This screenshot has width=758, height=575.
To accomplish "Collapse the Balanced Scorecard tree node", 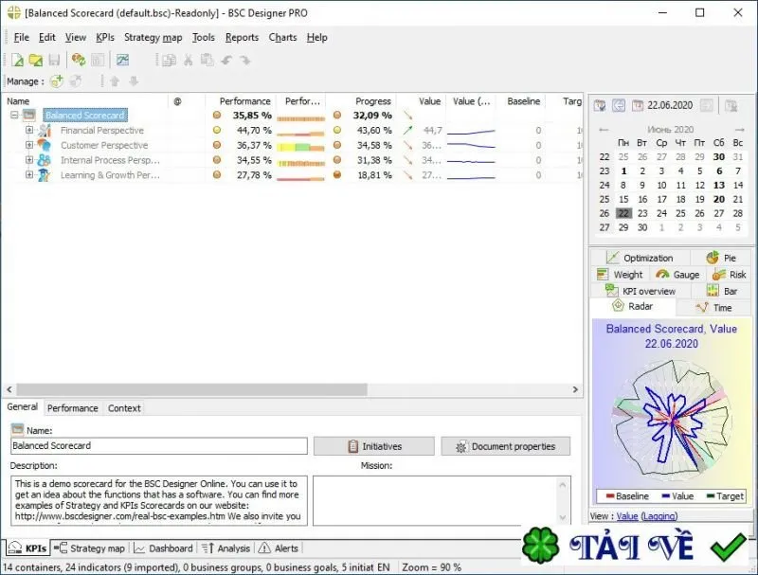I will [x=14, y=115].
